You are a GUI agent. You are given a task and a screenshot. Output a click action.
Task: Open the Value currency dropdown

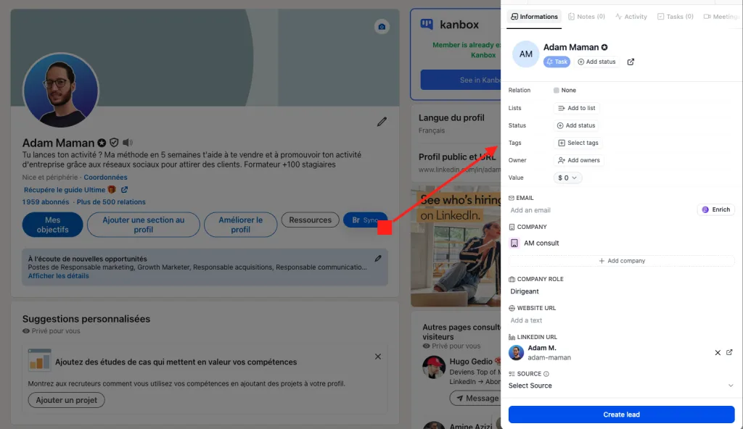point(567,178)
